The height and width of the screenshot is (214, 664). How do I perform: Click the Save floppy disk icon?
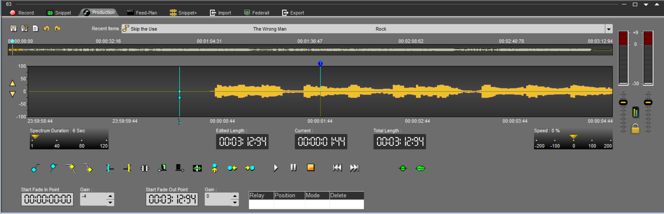coord(13,28)
